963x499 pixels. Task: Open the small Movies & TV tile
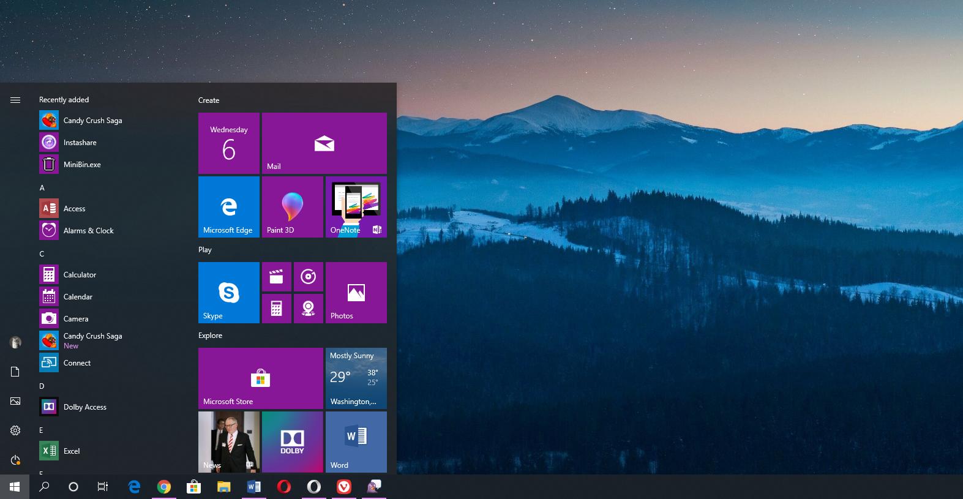point(277,277)
